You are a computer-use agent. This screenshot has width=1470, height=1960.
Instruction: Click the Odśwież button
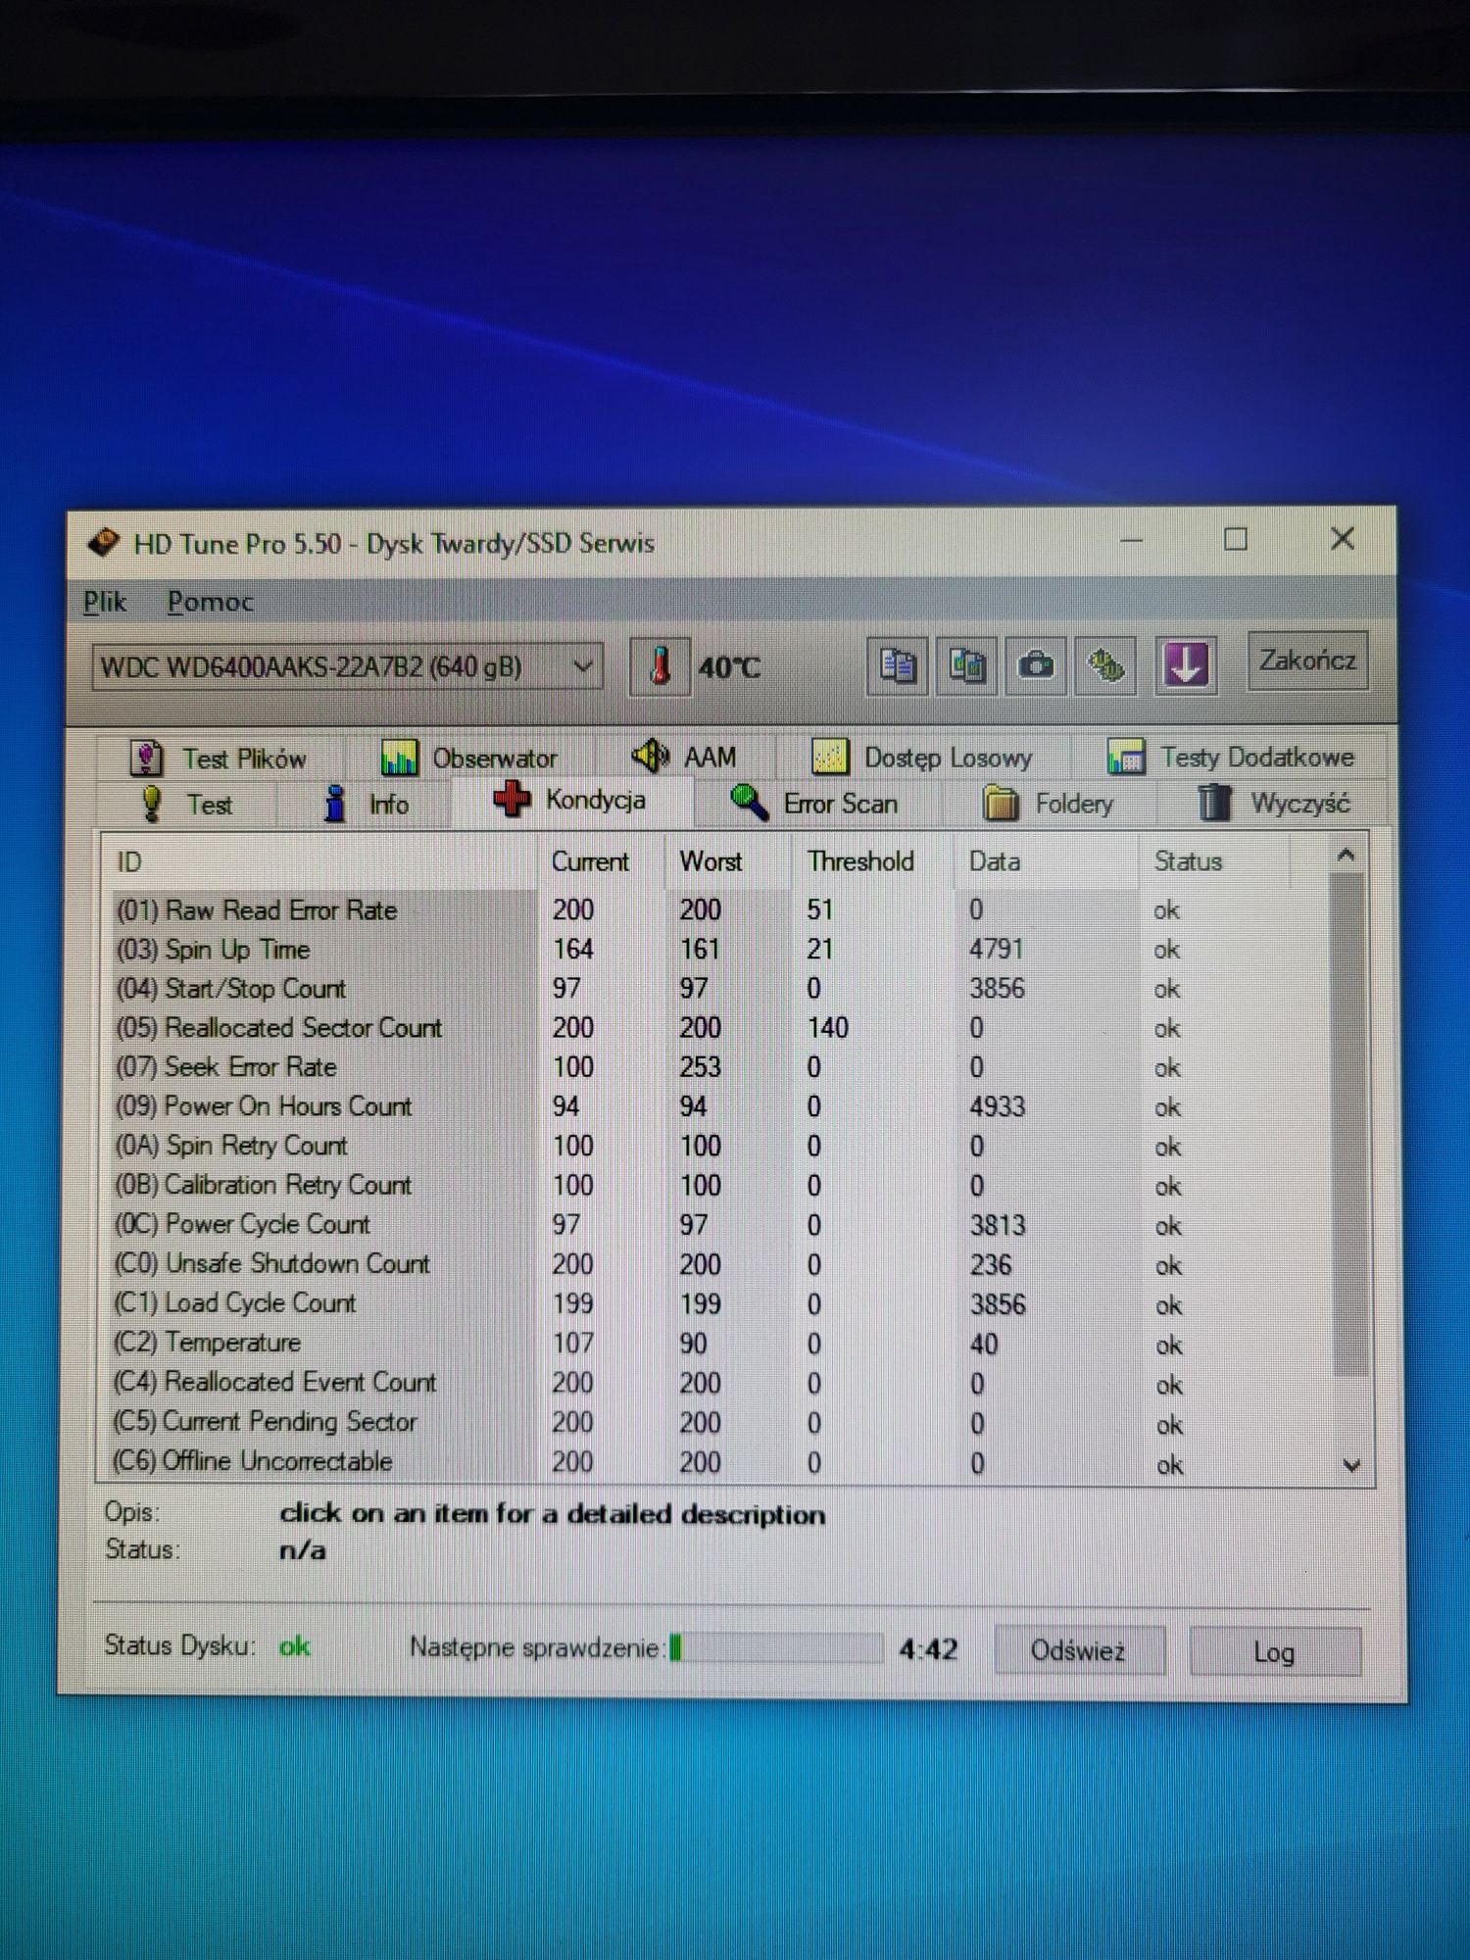point(1078,1650)
